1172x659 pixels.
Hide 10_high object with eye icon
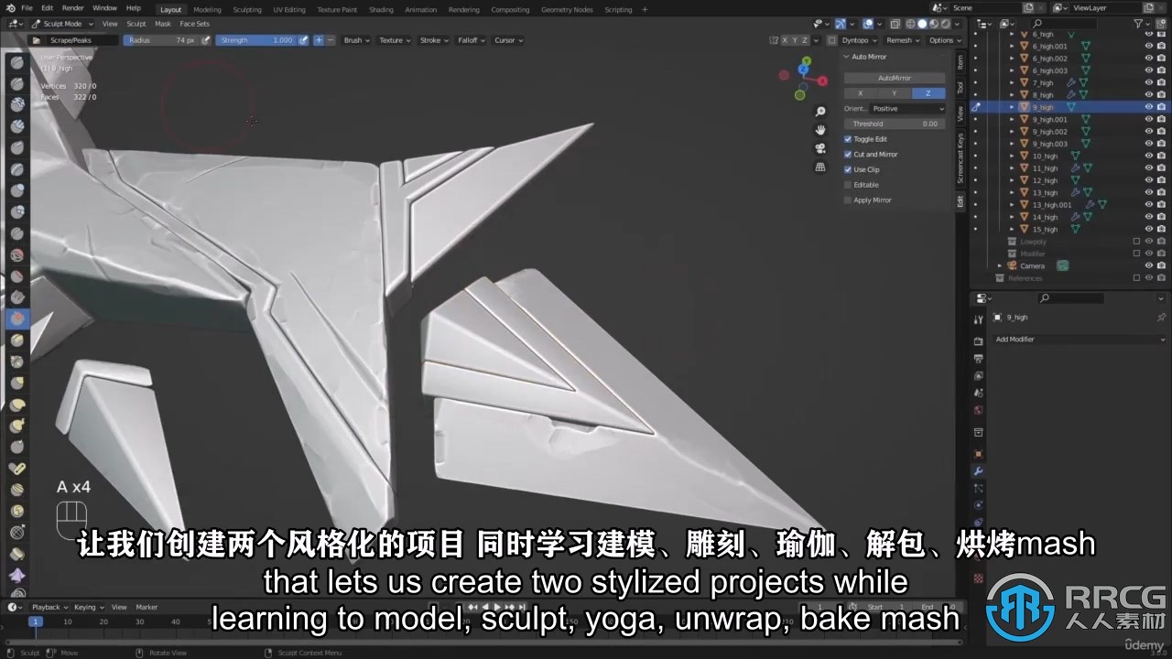pyautogui.click(x=1149, y=156)
